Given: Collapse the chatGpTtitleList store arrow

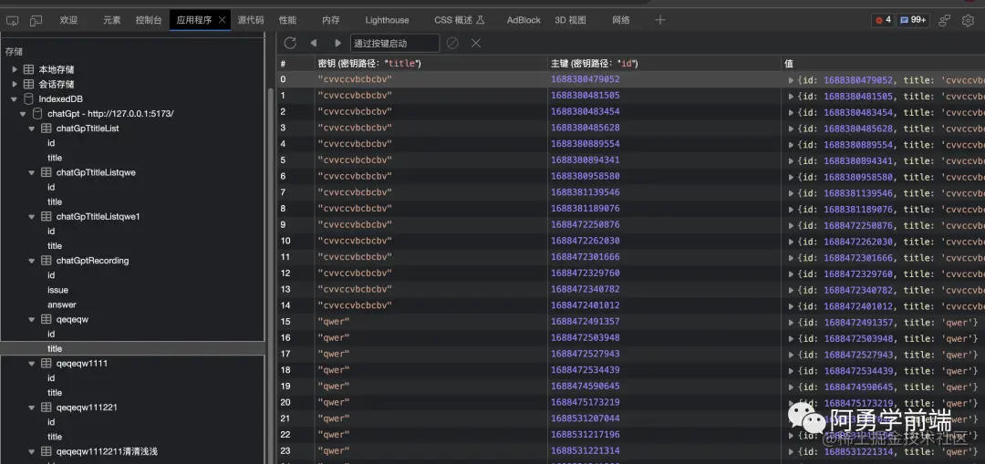Looking at the screenshot, I should (31, 129).
